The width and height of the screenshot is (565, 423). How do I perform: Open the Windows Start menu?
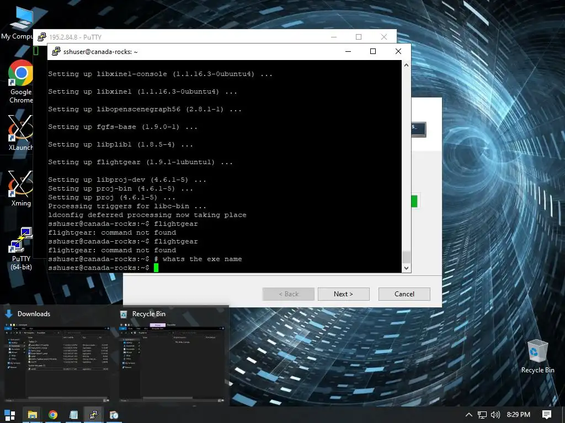[10, 415]
